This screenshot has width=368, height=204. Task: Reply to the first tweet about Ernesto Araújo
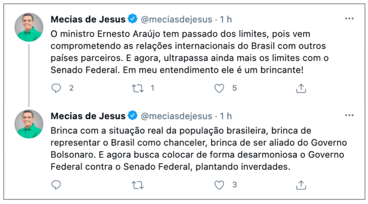click(56, 88)
